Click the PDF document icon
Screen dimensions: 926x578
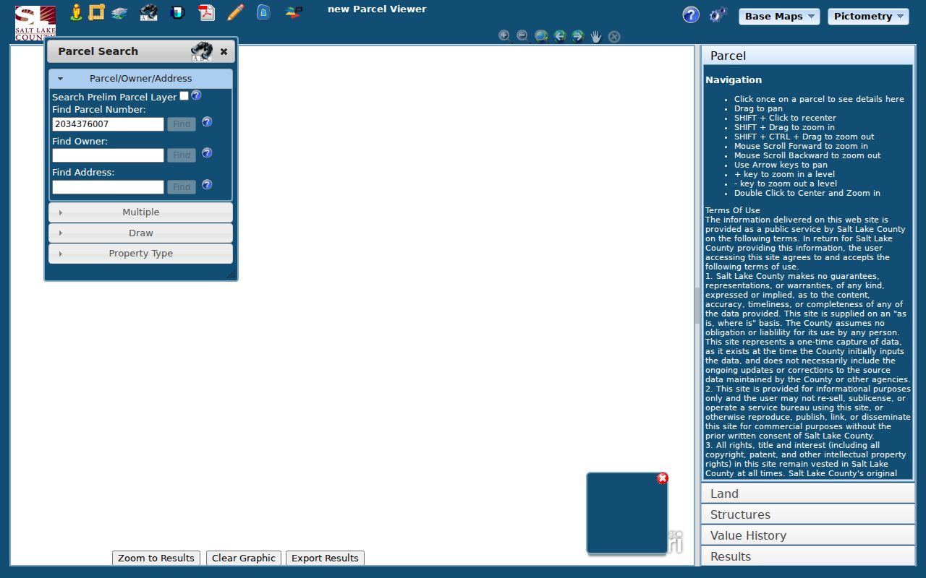click(x=207, y=12)
